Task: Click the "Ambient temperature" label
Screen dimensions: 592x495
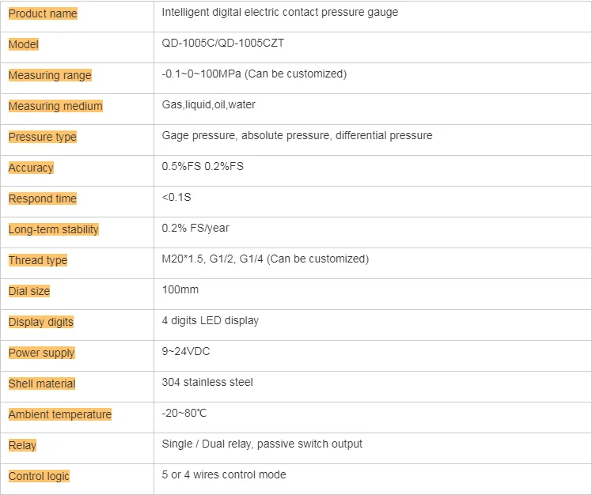Action: 60,414
